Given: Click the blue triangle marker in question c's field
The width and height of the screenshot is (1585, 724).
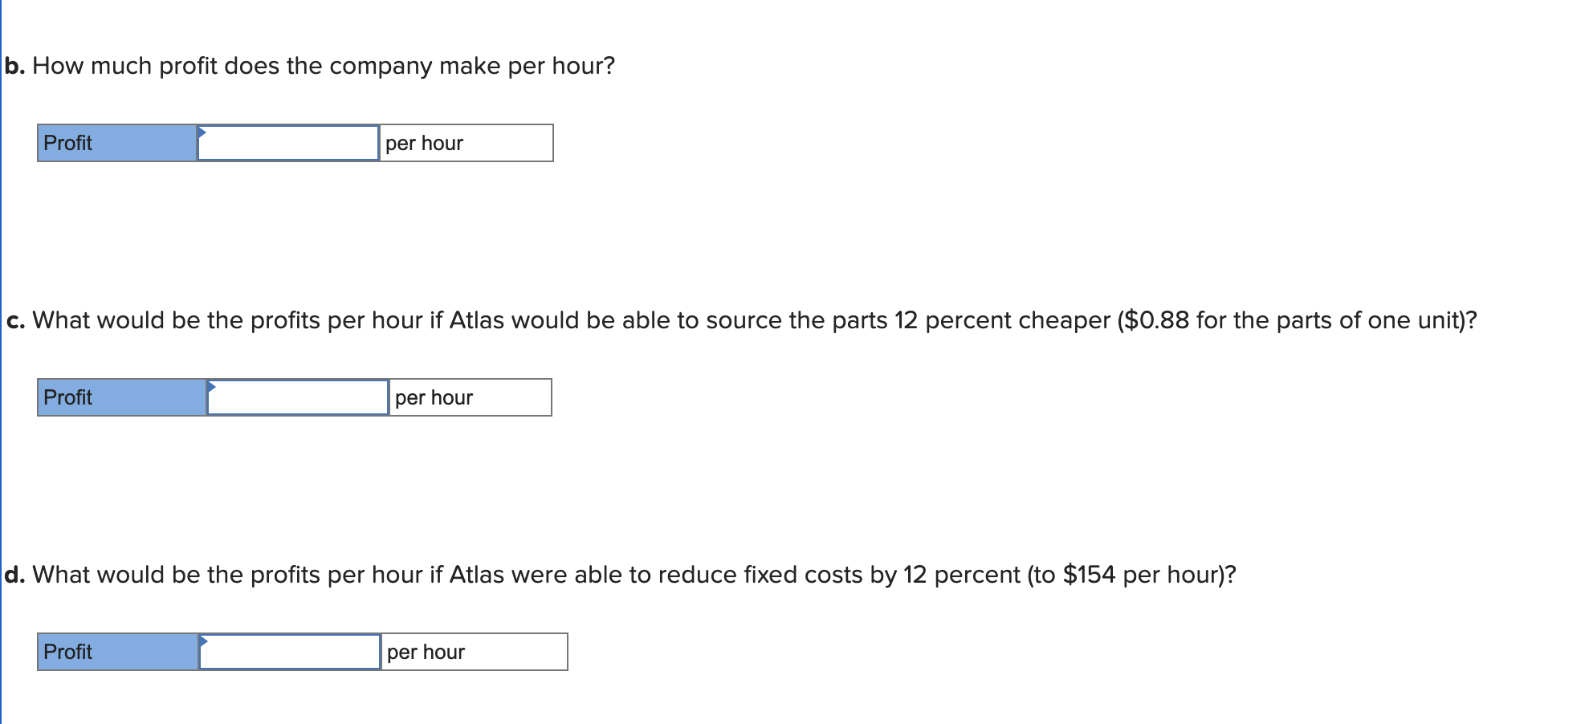Looking at the screenshot, I should [x=212, y=386].
